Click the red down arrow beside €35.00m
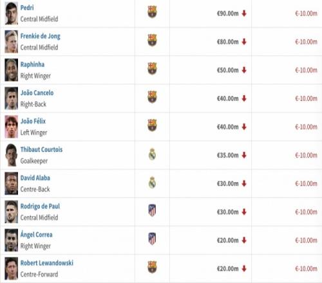Screen dimensions: 322x283 coord(244,155)
